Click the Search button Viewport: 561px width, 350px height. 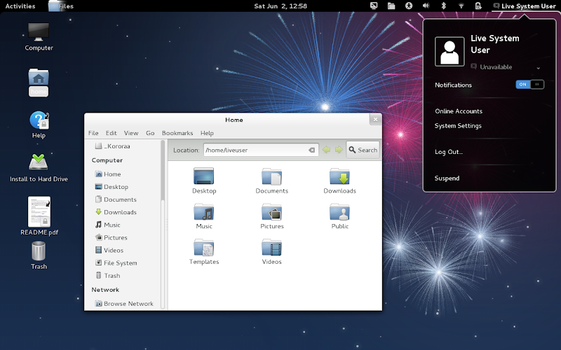[x=363, y=150]
